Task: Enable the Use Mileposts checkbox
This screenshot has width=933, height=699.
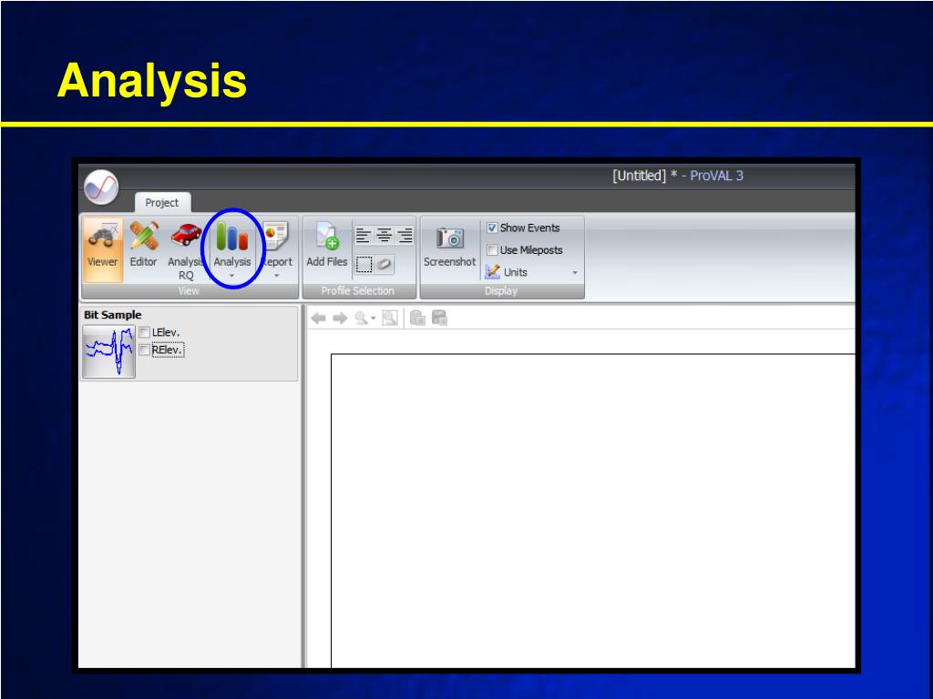Action: pos(492,249)
